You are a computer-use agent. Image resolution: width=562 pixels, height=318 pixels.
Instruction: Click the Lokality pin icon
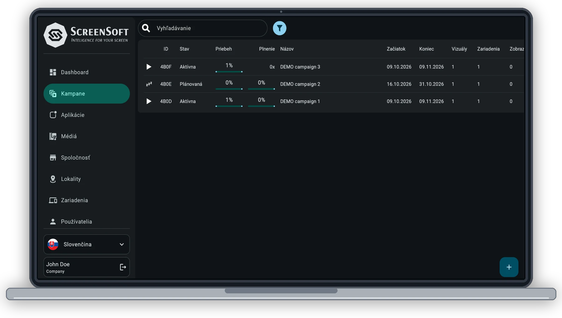53,179
